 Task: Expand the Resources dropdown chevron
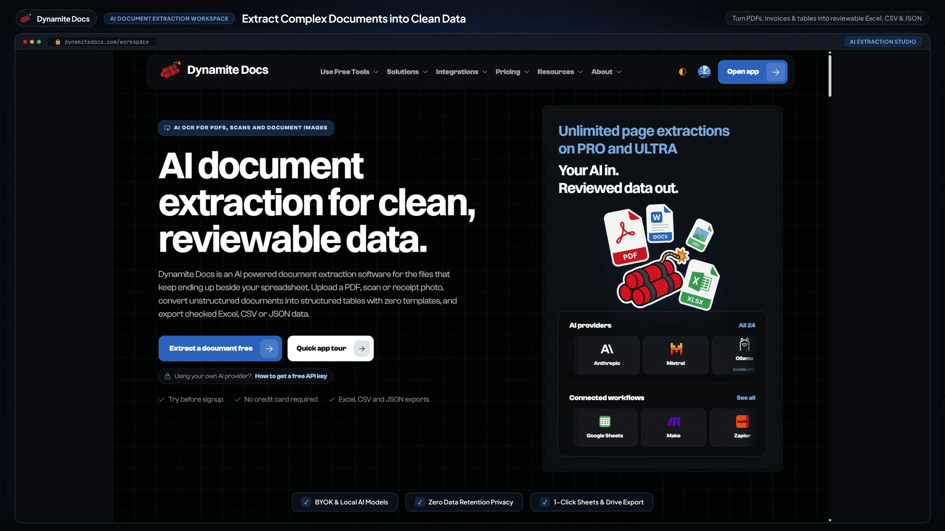(x=580, y=72)
